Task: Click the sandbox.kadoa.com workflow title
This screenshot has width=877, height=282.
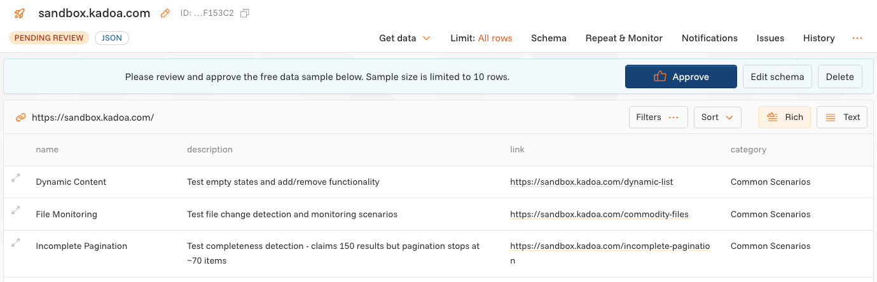Action: [94, 13]
